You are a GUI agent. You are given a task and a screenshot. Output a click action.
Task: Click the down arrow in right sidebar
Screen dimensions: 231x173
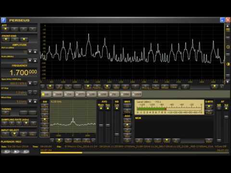tap(228, 82)
